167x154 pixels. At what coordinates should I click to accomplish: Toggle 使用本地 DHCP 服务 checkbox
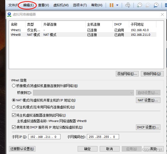[x=14, y=127]
